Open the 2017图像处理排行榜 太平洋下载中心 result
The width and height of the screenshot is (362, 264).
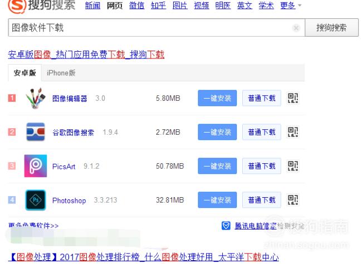click(143, 257)
